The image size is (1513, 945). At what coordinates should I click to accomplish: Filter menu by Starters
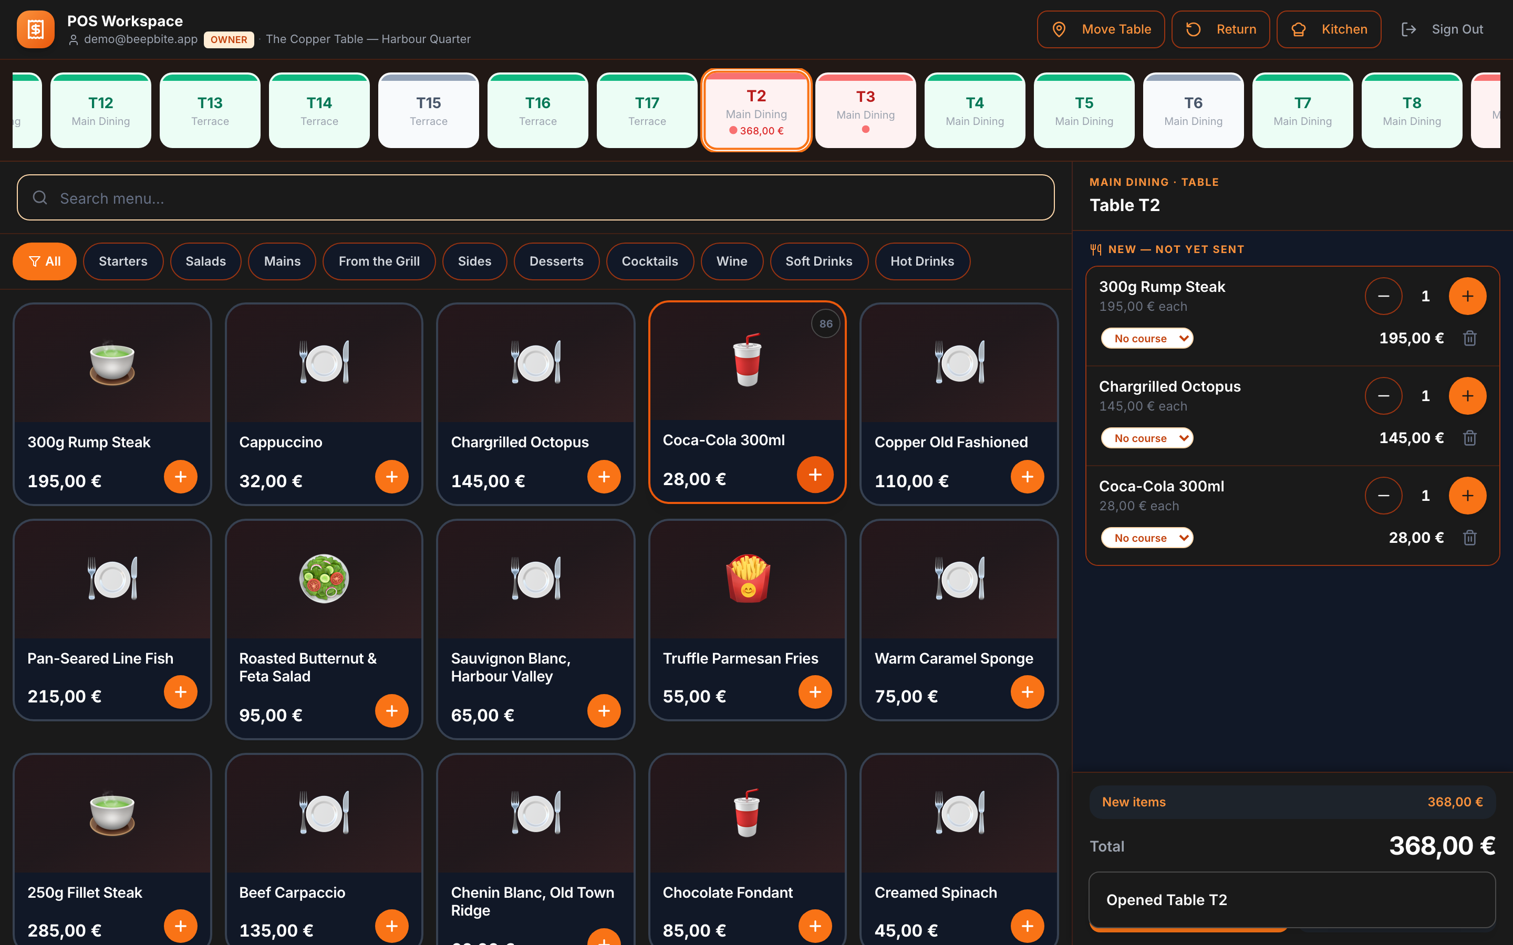pyautogui.click(x=123, y=261)
